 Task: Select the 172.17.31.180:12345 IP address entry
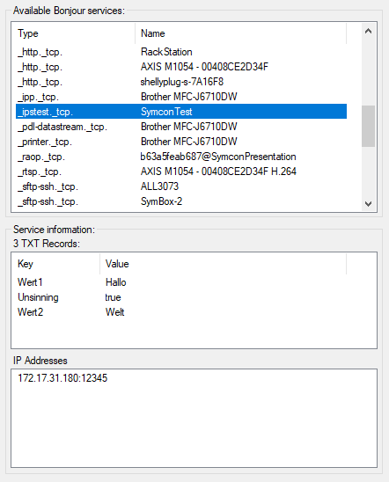pos(62,378)
